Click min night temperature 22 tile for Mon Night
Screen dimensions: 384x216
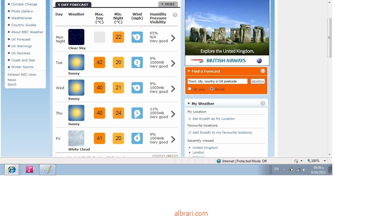(x=118, y=37)
